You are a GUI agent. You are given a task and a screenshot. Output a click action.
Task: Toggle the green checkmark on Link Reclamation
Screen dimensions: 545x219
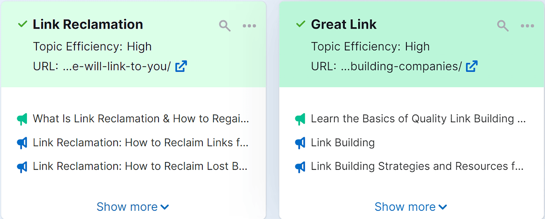(x=22, y=24)
